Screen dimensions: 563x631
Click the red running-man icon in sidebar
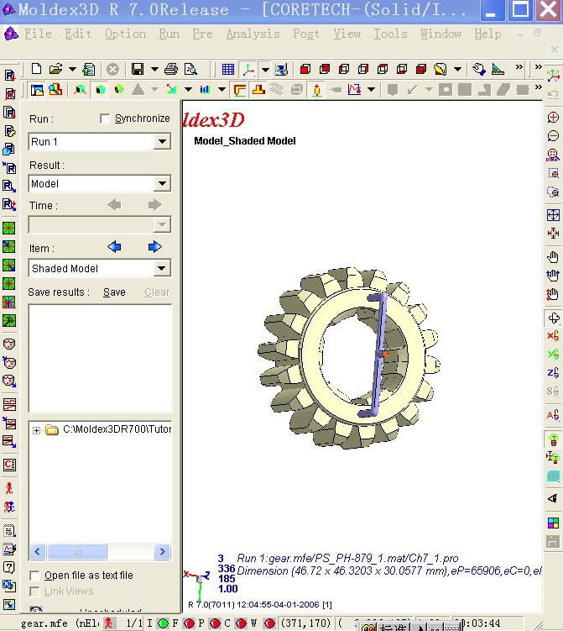9,488
